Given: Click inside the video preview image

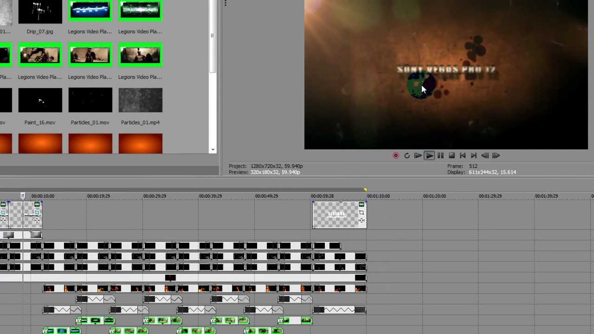Looking at the screenshot, I should (x=446, y=75).
